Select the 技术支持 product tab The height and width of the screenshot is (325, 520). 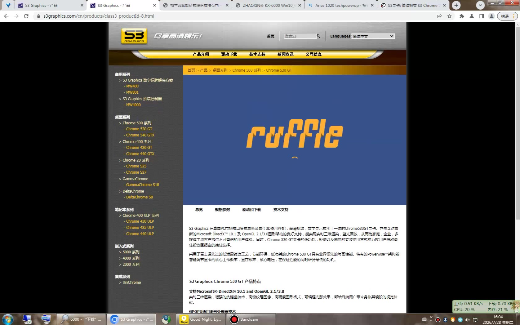click(x=281, y=210)
